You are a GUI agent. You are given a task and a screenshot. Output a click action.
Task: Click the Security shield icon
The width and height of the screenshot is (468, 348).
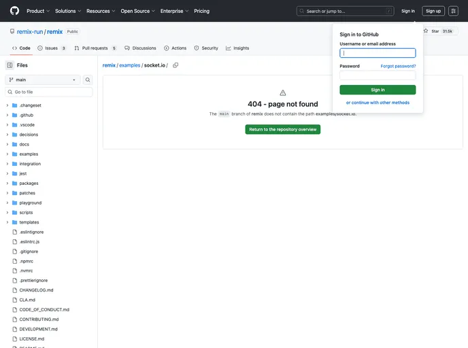pyautogui.click(x=197, y=48)
